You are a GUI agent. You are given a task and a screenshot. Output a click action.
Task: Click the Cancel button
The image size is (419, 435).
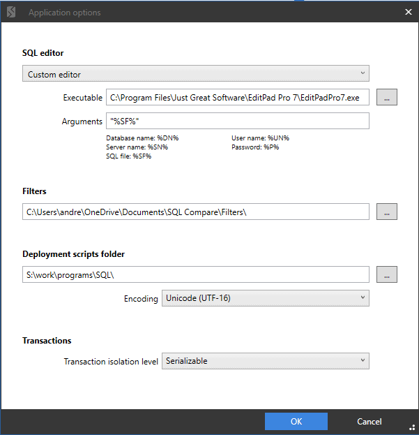click(369, 422)
